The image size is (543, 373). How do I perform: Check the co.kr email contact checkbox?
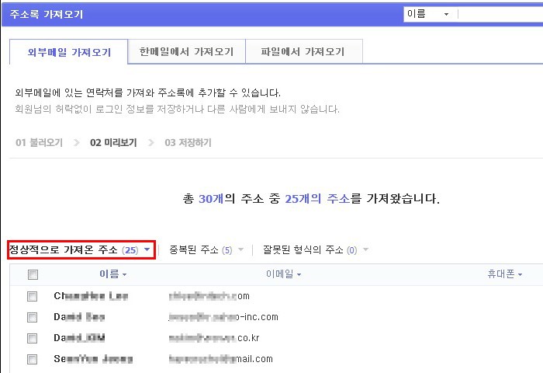[33, 338]
